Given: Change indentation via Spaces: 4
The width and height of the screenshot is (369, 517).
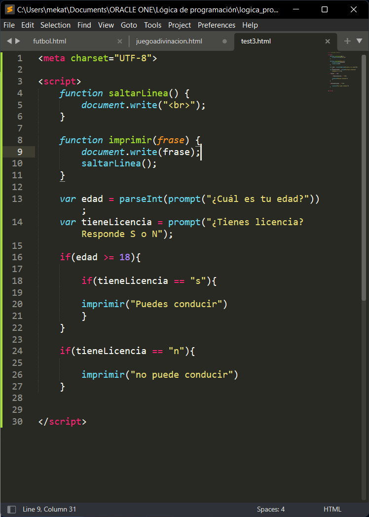Looking at the screenshot, I should (271, 509).
